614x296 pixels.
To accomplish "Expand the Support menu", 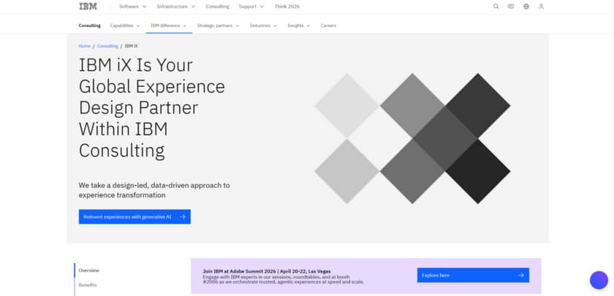I will click(251, 7).
